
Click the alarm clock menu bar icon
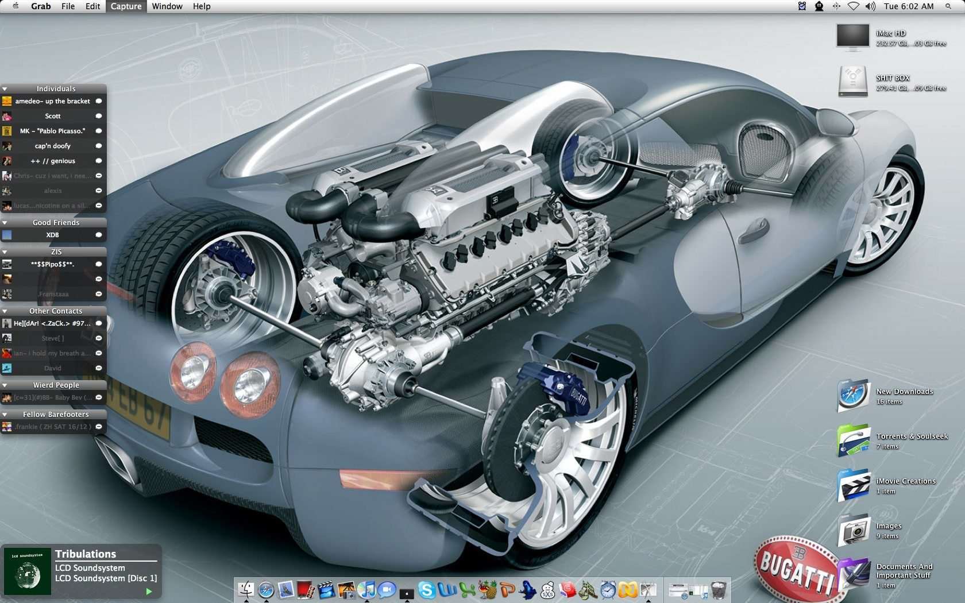tap(802, 6)
